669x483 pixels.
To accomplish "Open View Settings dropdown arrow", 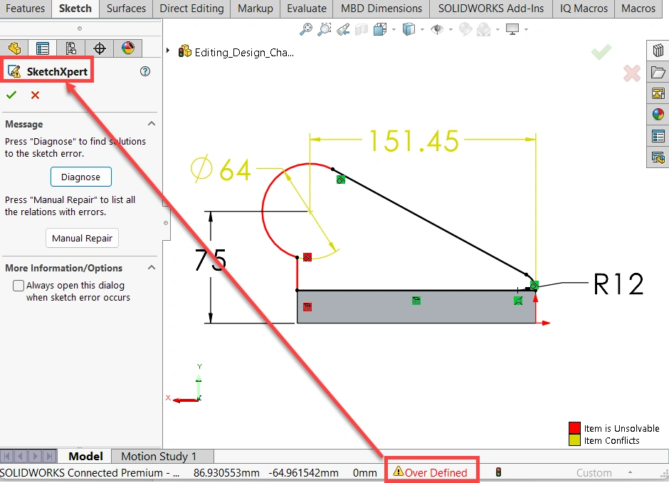I will pyautogui.click(x=526, y=29).
